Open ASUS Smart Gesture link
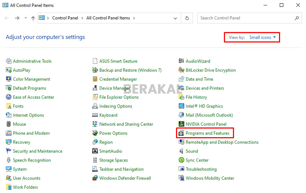 click(118, 61)
